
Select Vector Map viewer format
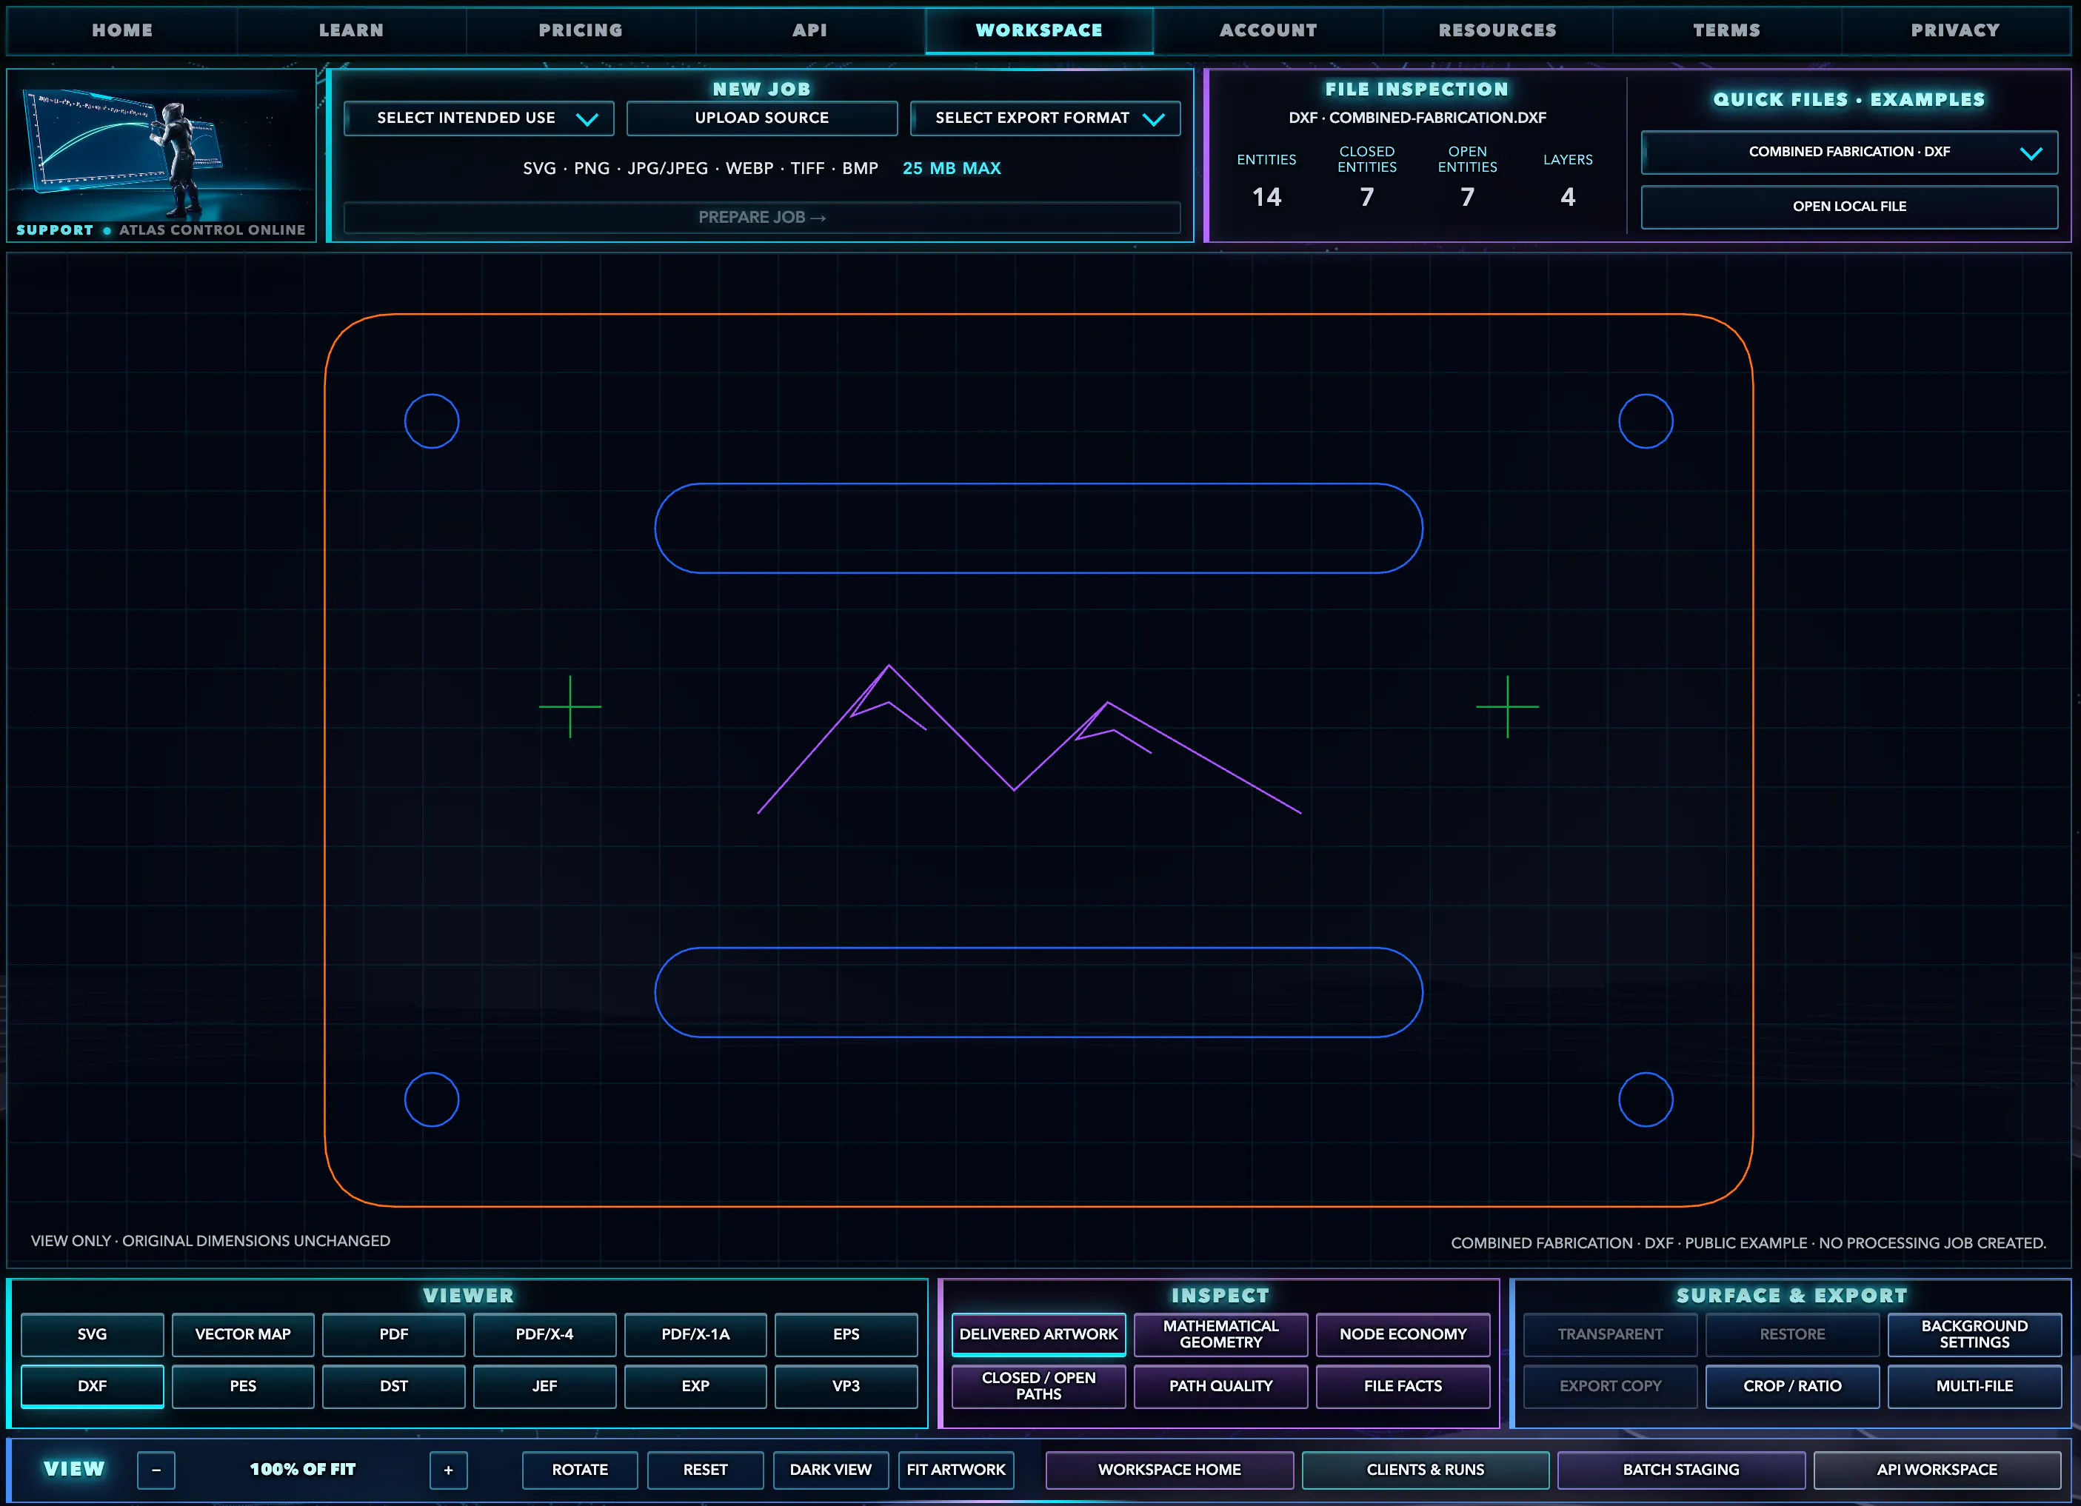(x=243, y=1334)
